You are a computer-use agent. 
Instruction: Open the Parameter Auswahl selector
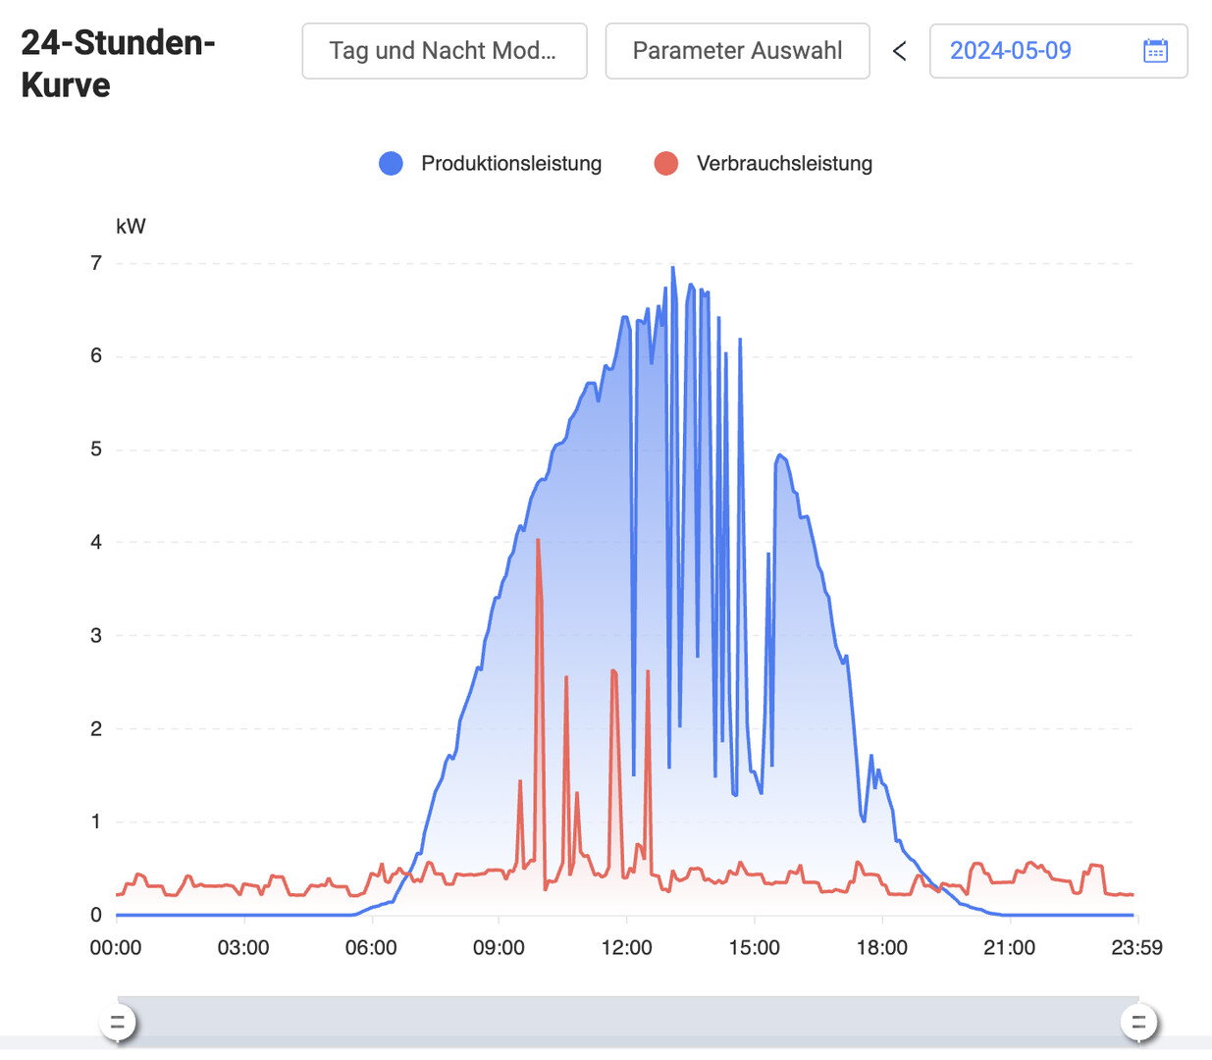click(x=737, y=51)
